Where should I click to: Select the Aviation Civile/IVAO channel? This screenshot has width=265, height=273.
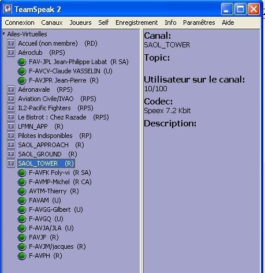click(57, 99)
